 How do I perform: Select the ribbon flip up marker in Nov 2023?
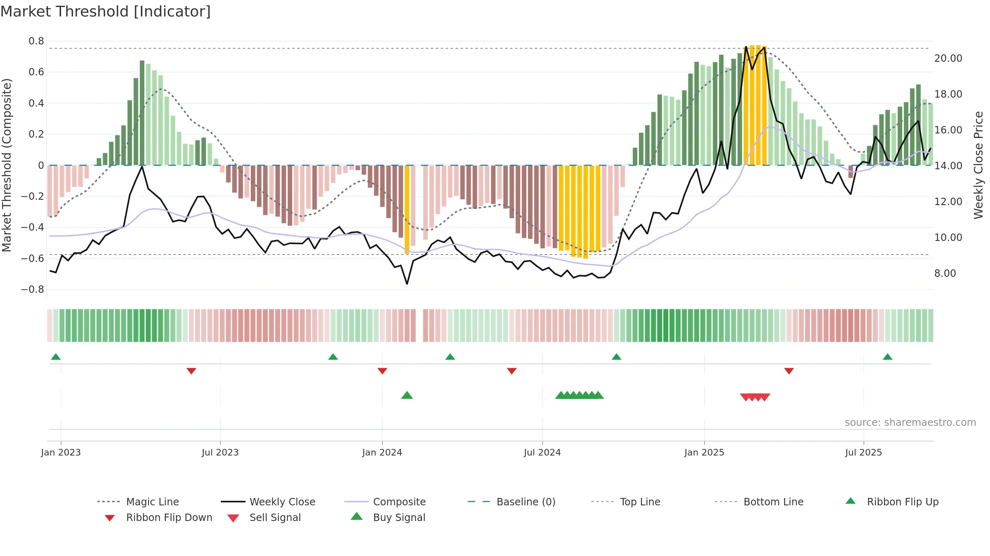click(333, 357)
